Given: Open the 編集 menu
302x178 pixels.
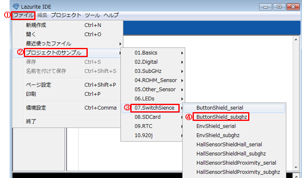Looking at the screenshot, I should click(x=42, y=15).
